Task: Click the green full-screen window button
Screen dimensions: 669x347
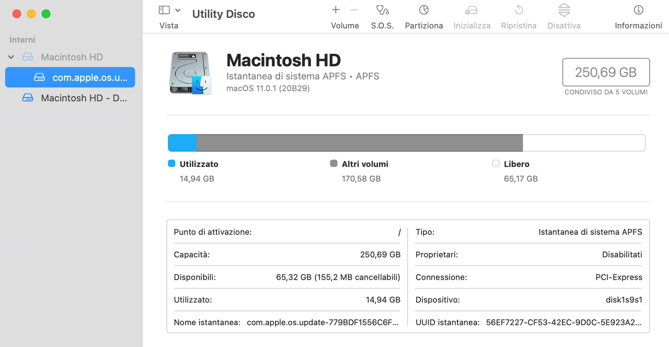Action: (x=46, y=14)
